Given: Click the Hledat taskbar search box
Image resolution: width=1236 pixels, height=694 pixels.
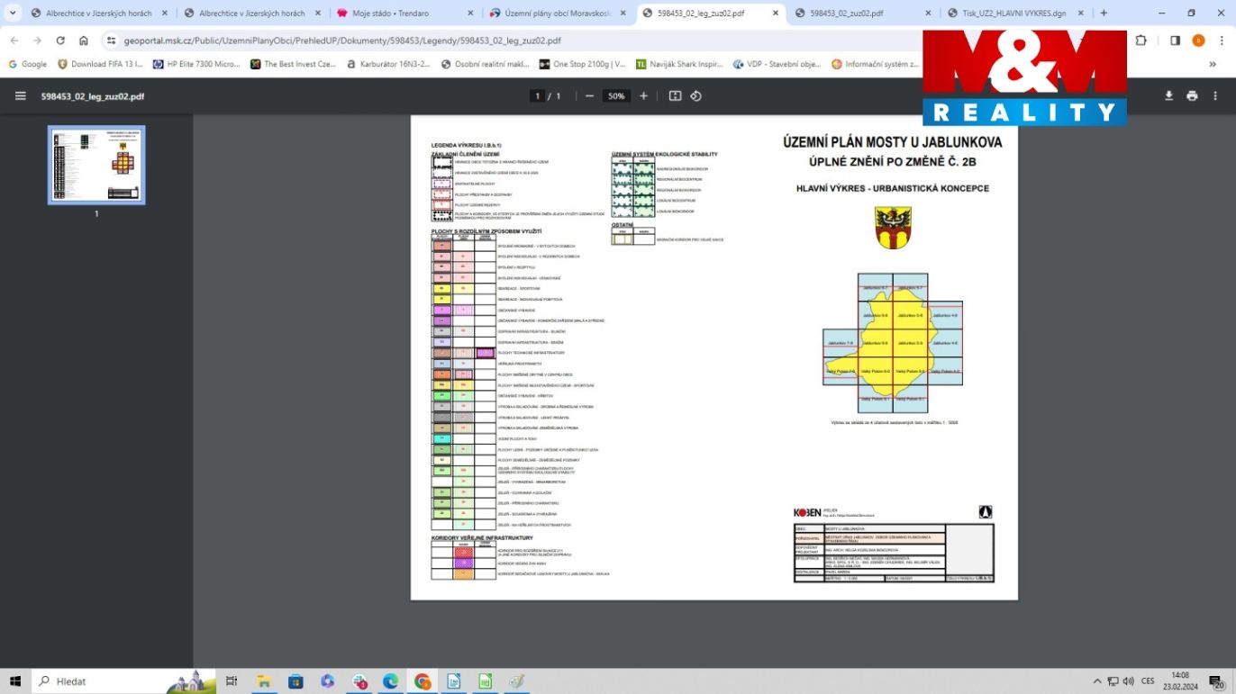Looking at the screenshot, I should coord(124,681).
